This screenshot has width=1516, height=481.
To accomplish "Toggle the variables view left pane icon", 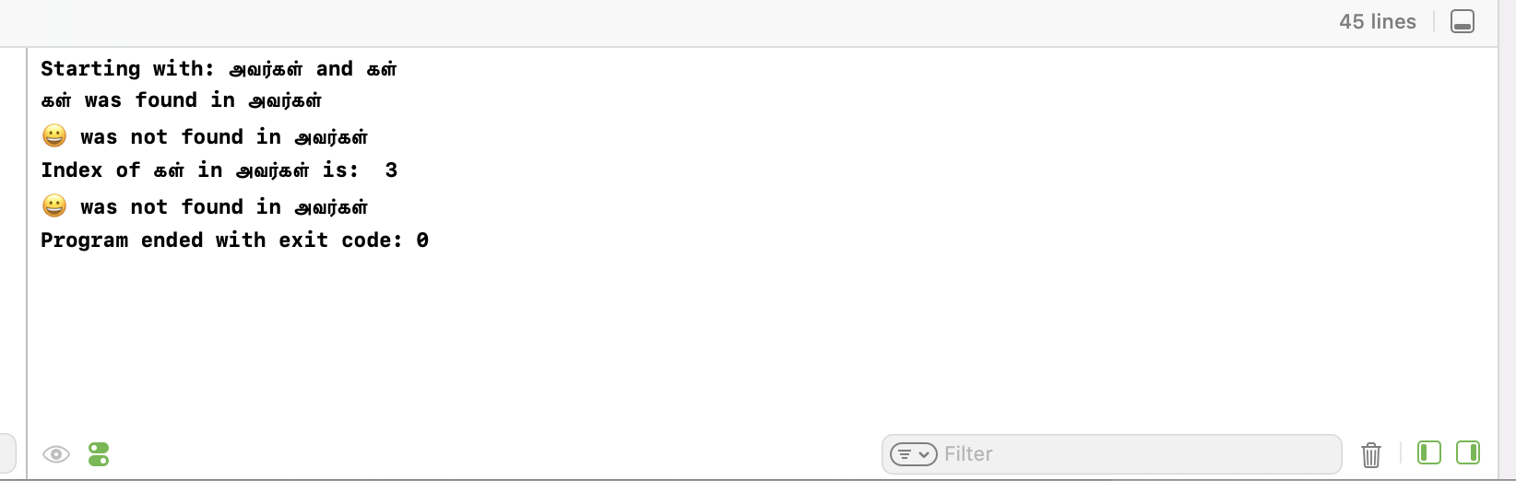I will (1429, 452).
